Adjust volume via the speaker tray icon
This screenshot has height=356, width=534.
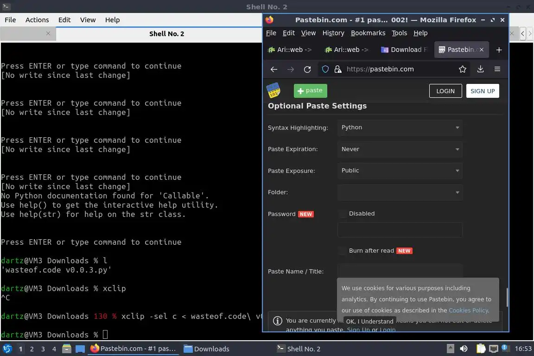464,349
